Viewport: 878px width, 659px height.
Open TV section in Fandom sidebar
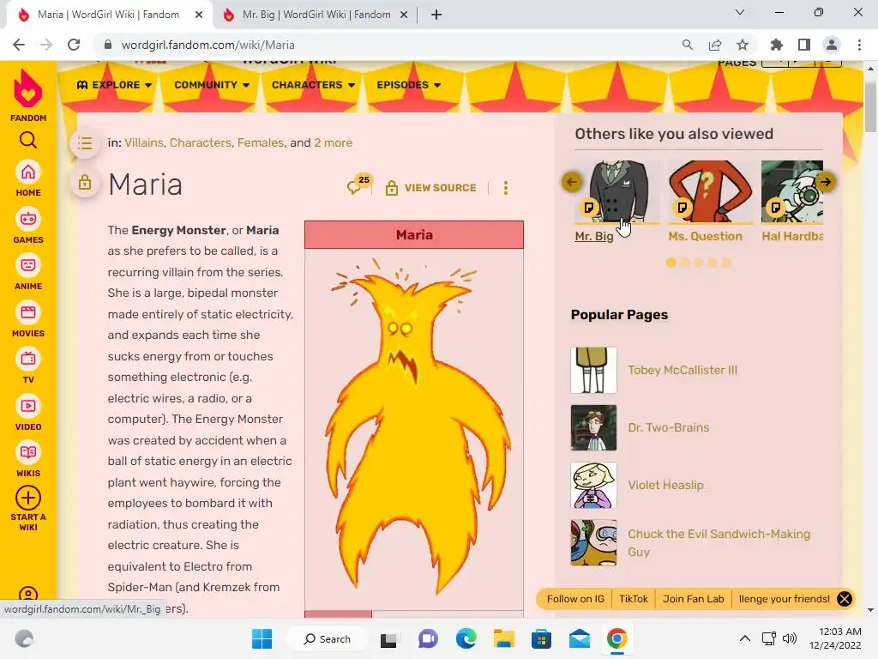tap(28, 366)
